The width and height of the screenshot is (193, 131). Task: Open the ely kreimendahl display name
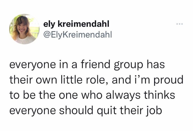[x=76, y=24]
